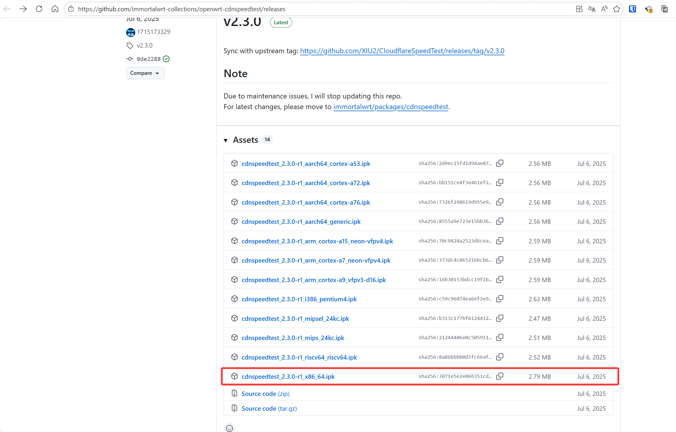Open immortalwrt/packages/cdnspeedtest link
Viewport: 676px width, 432px height.
click(x=390, y=107)
